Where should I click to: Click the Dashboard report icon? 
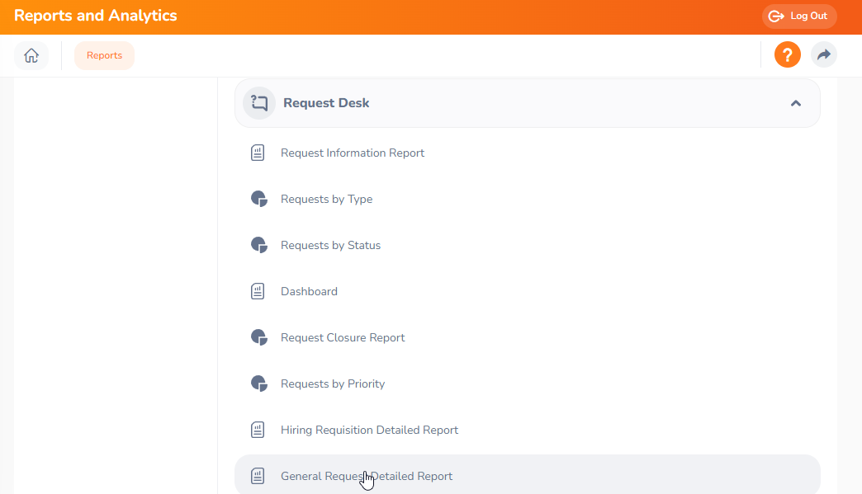[258, 291]
